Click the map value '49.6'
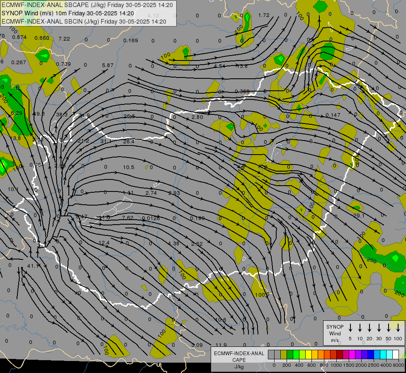Image resolution: width=406 pixels, height=373 pixels. tap(39, 114)
